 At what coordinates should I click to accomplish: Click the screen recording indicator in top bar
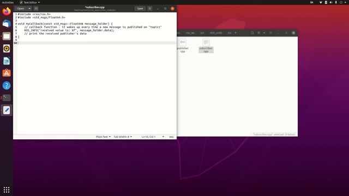click(312, 2)
